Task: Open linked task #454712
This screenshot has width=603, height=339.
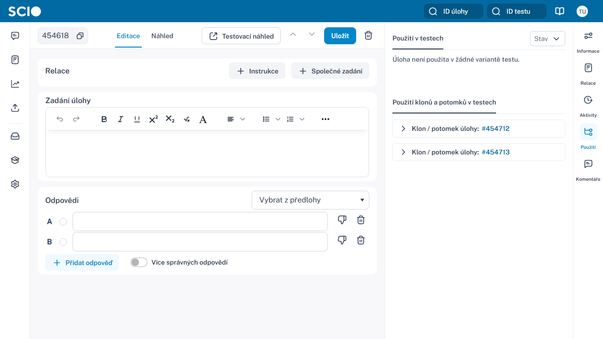Action: click(x=496, y=129)
